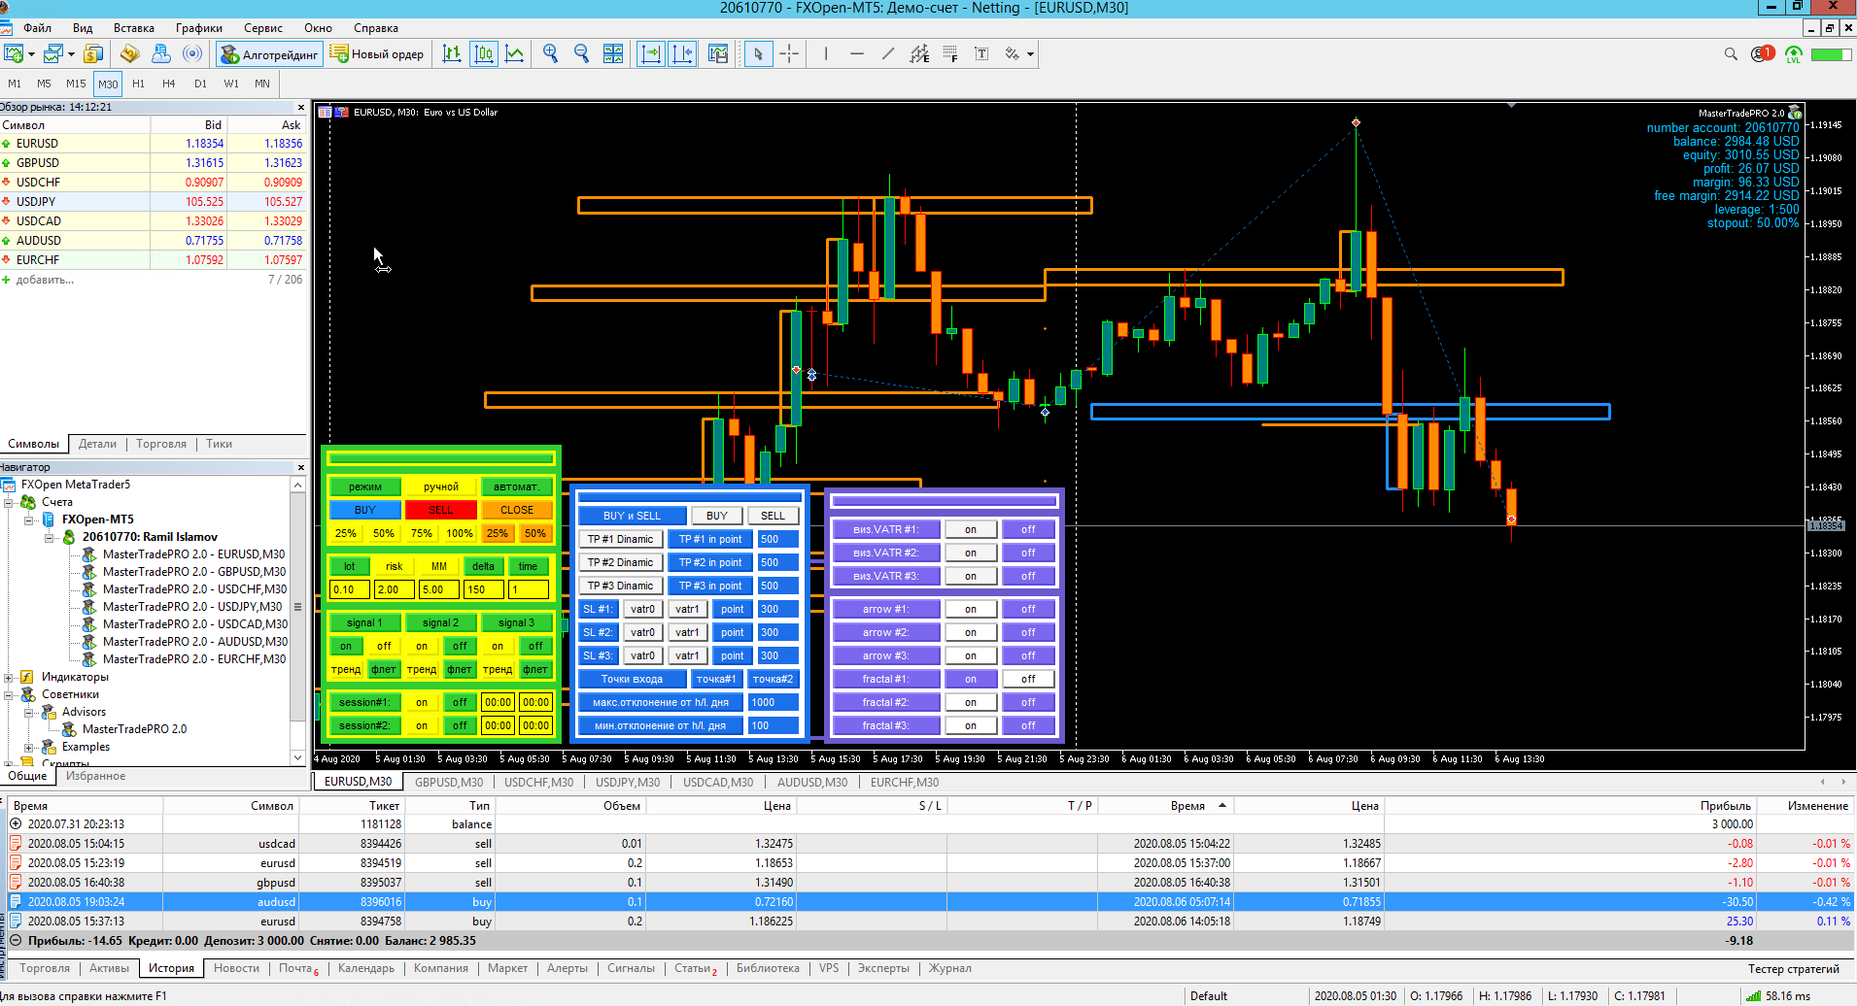
Task: Open account icon with red notification badge
Action: click(x=1762, y=54)
